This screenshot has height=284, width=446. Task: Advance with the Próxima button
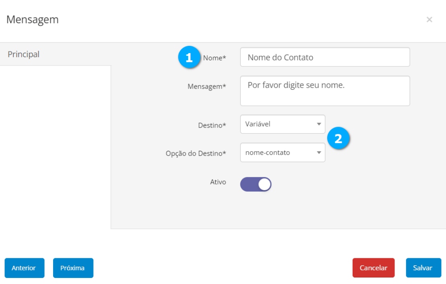(x=73, y=268)
